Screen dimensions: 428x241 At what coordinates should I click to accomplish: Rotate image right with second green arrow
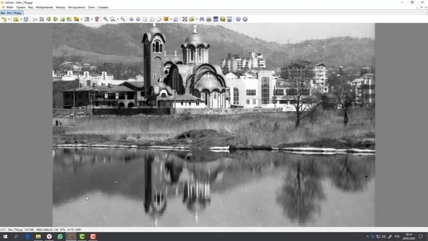(x=56, y=19)
